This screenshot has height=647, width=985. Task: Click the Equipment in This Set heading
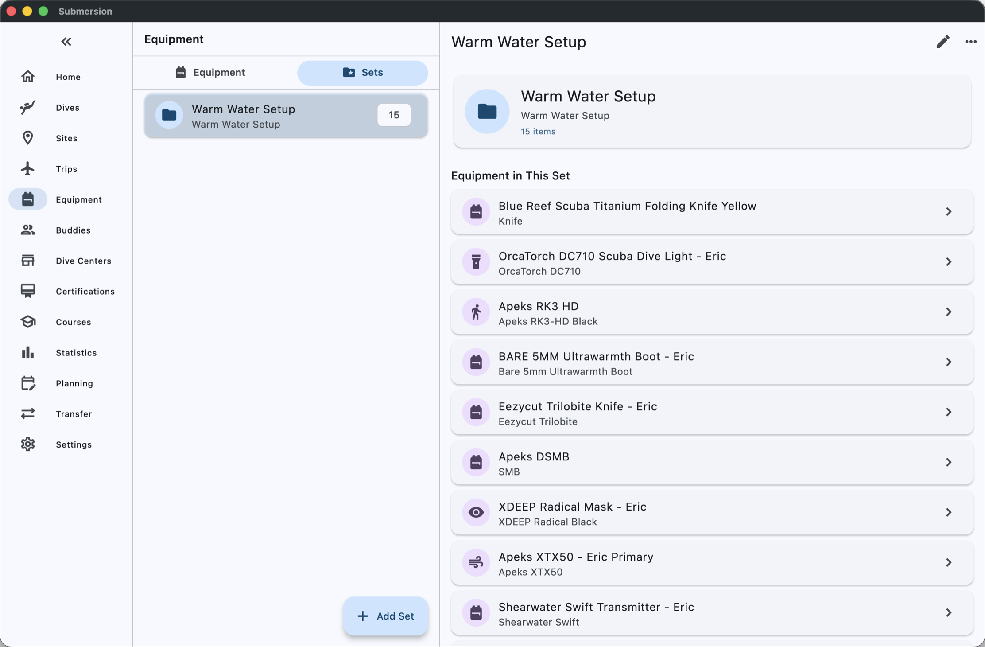511,176
